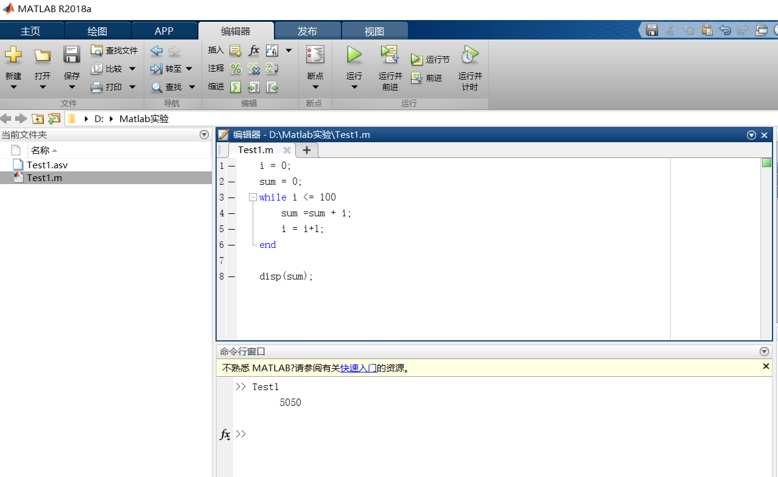Insert a section break with 插入 icon

[x=236, y=50]
